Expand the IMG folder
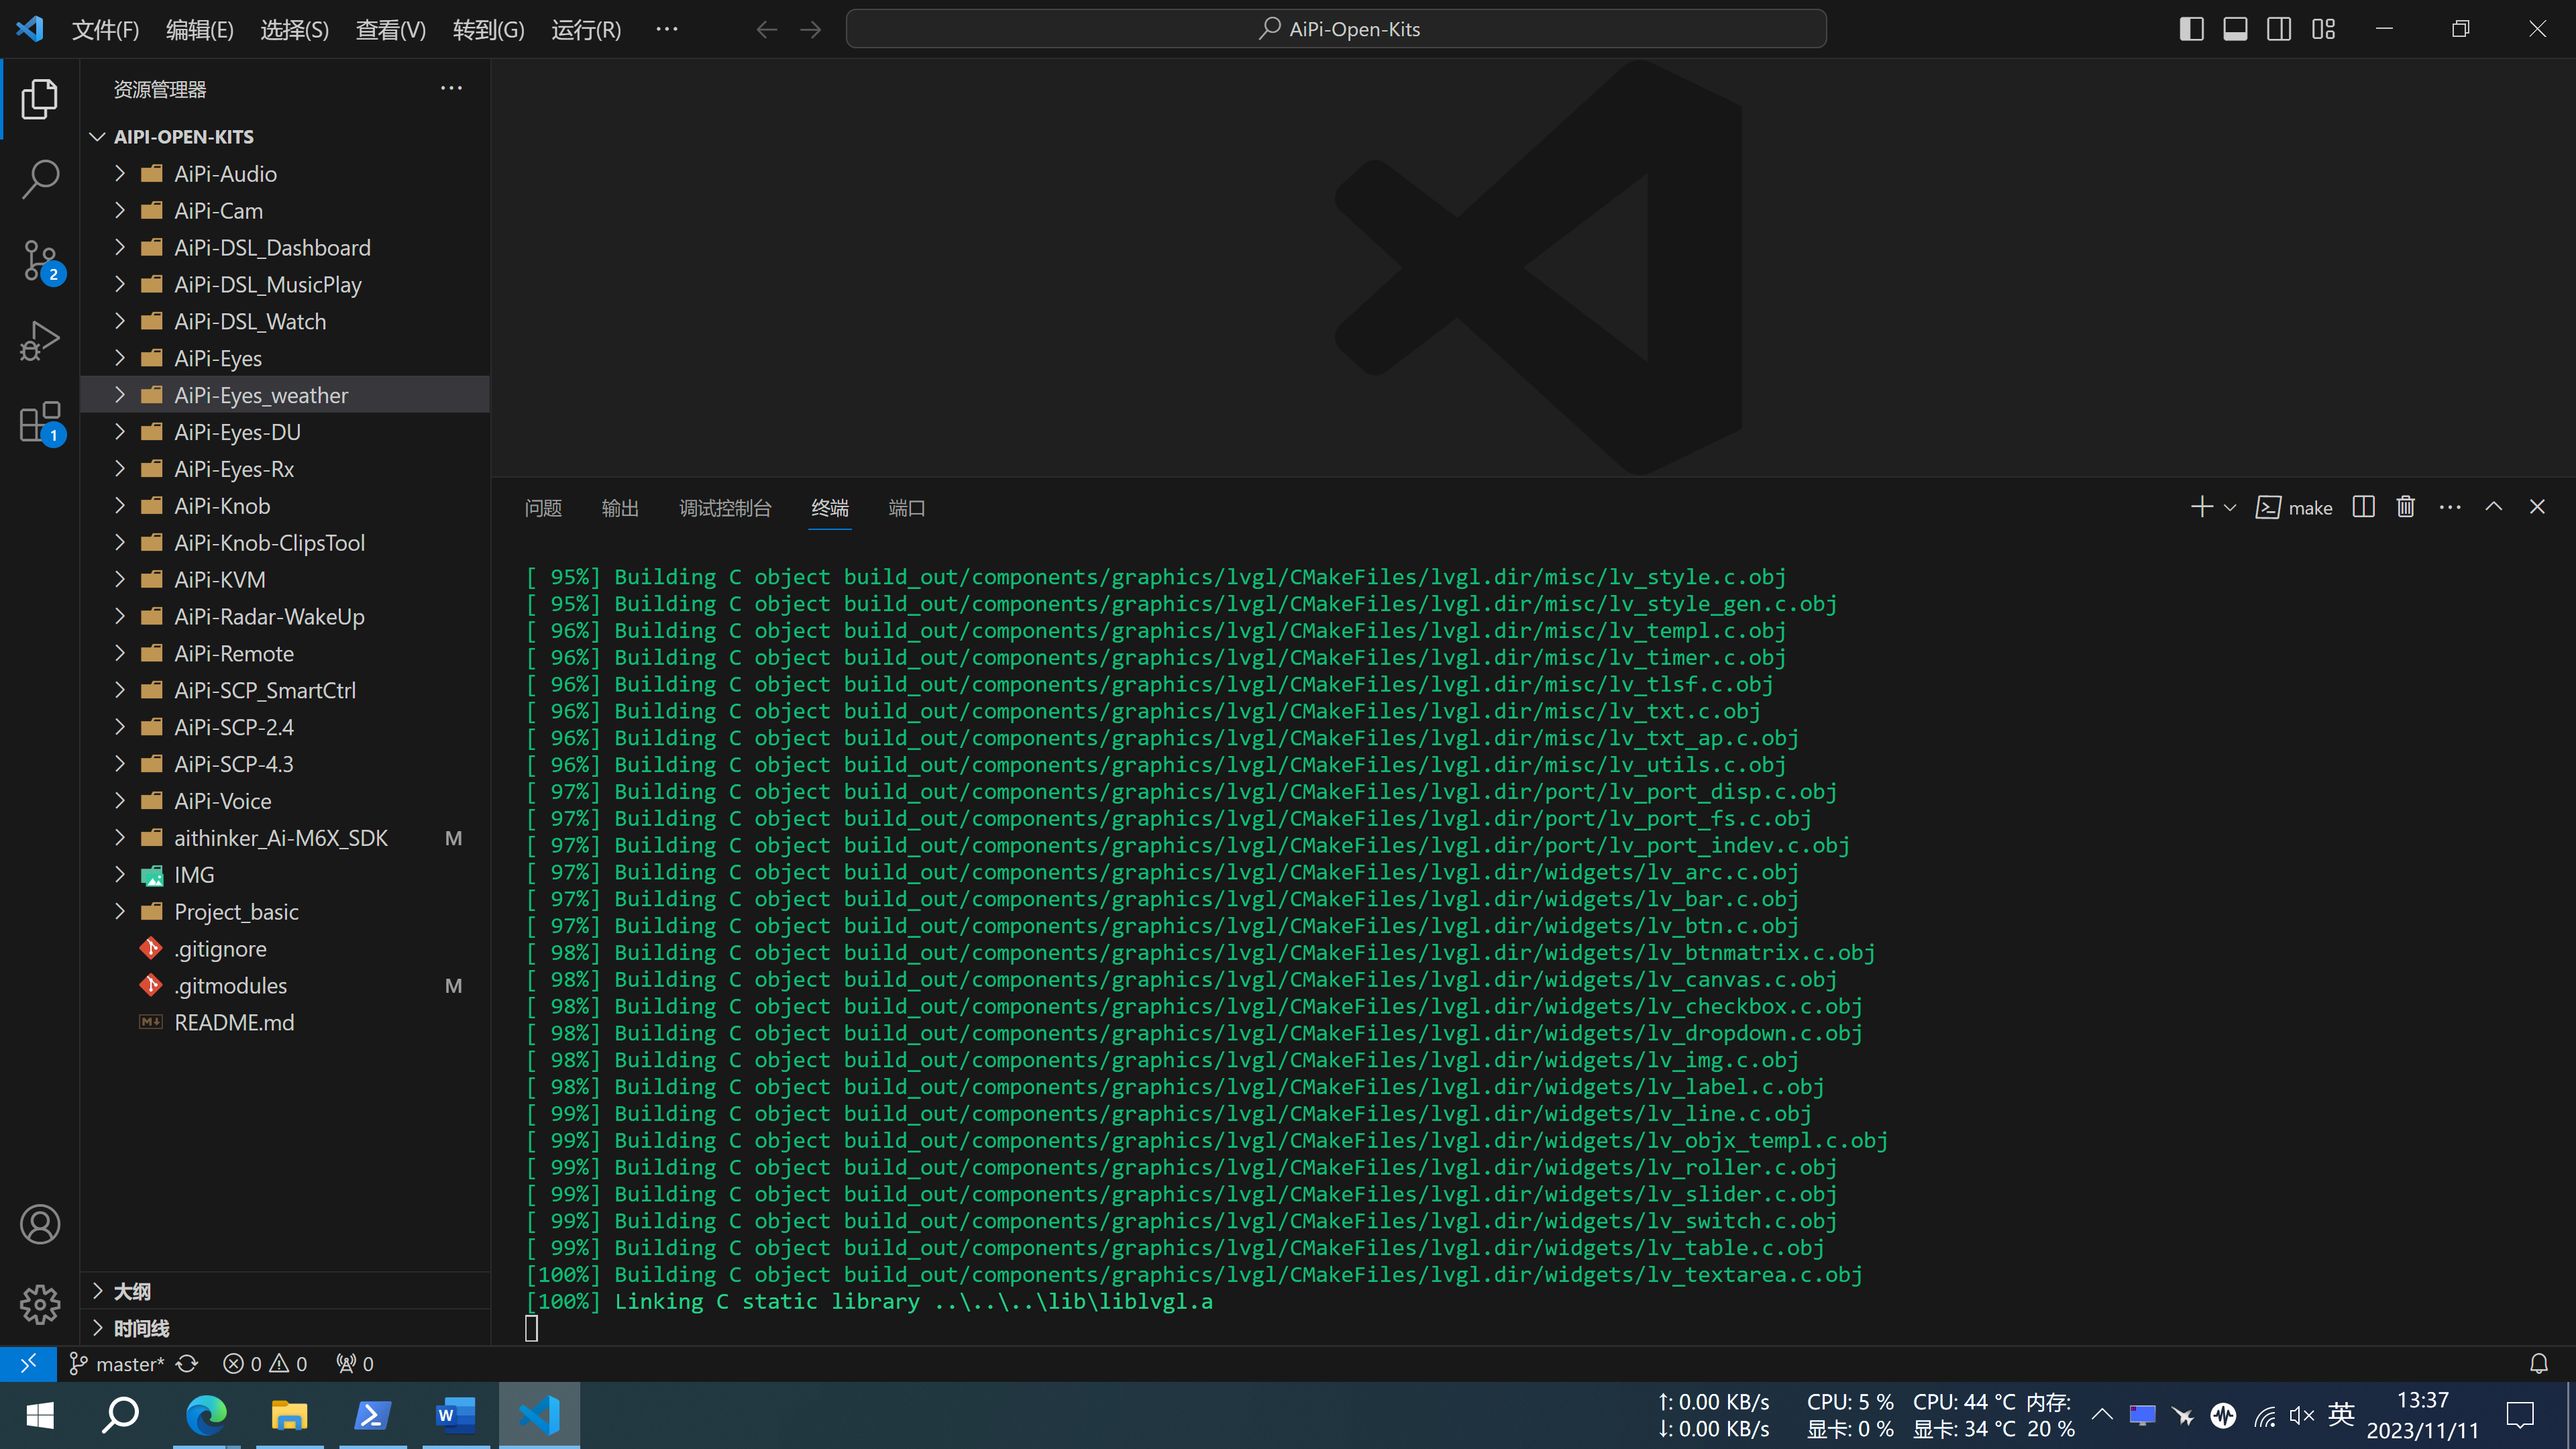The height and width of the screenshot is (1449, 2576). (x=285, y=875)
